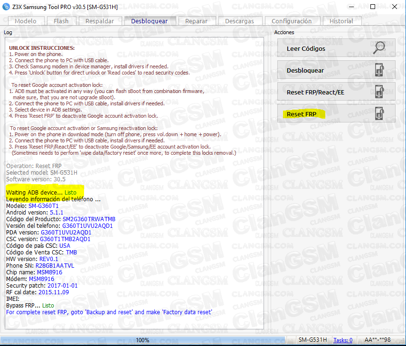Click the phone unlock icon on Desbloquear
Image resolution: width=406 pixels, height=346 pixels.
pyautogui.click(x=379, y=70)
